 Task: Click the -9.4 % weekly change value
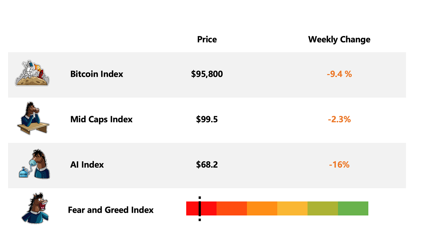pos(339,74)
